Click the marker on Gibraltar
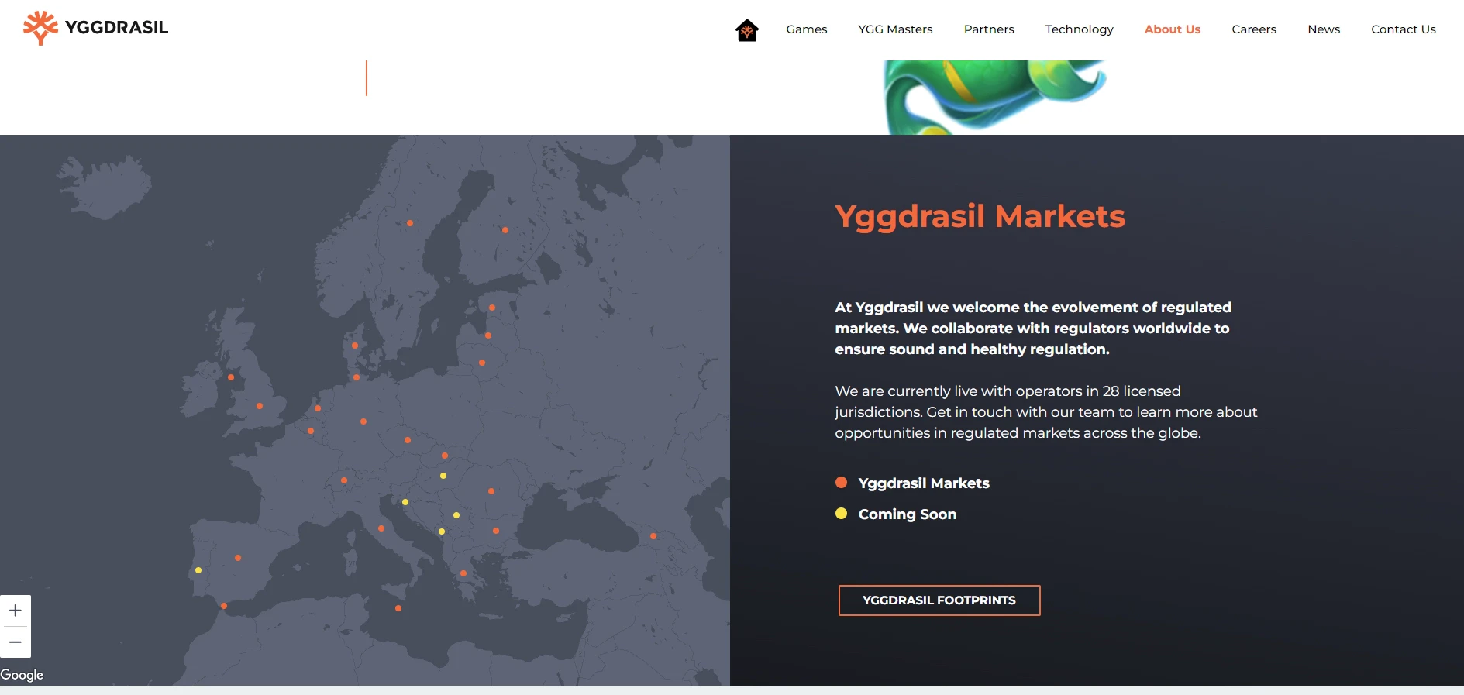Image resolution: width=1464 pixels, height=695 pixels. pyautogui.click(x=224, y=606)
